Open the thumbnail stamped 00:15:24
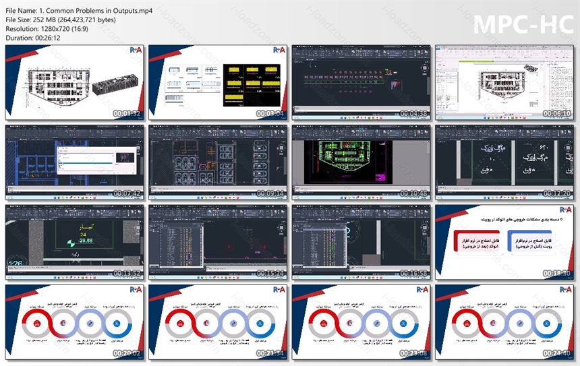This screenshot has width=580, height=366. point(218,243)
